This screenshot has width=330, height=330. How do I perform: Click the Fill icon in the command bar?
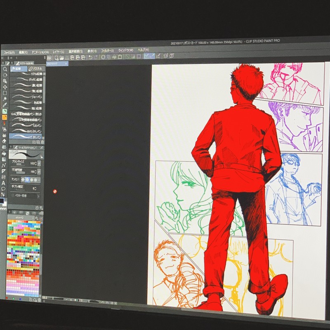coord(114,57)
